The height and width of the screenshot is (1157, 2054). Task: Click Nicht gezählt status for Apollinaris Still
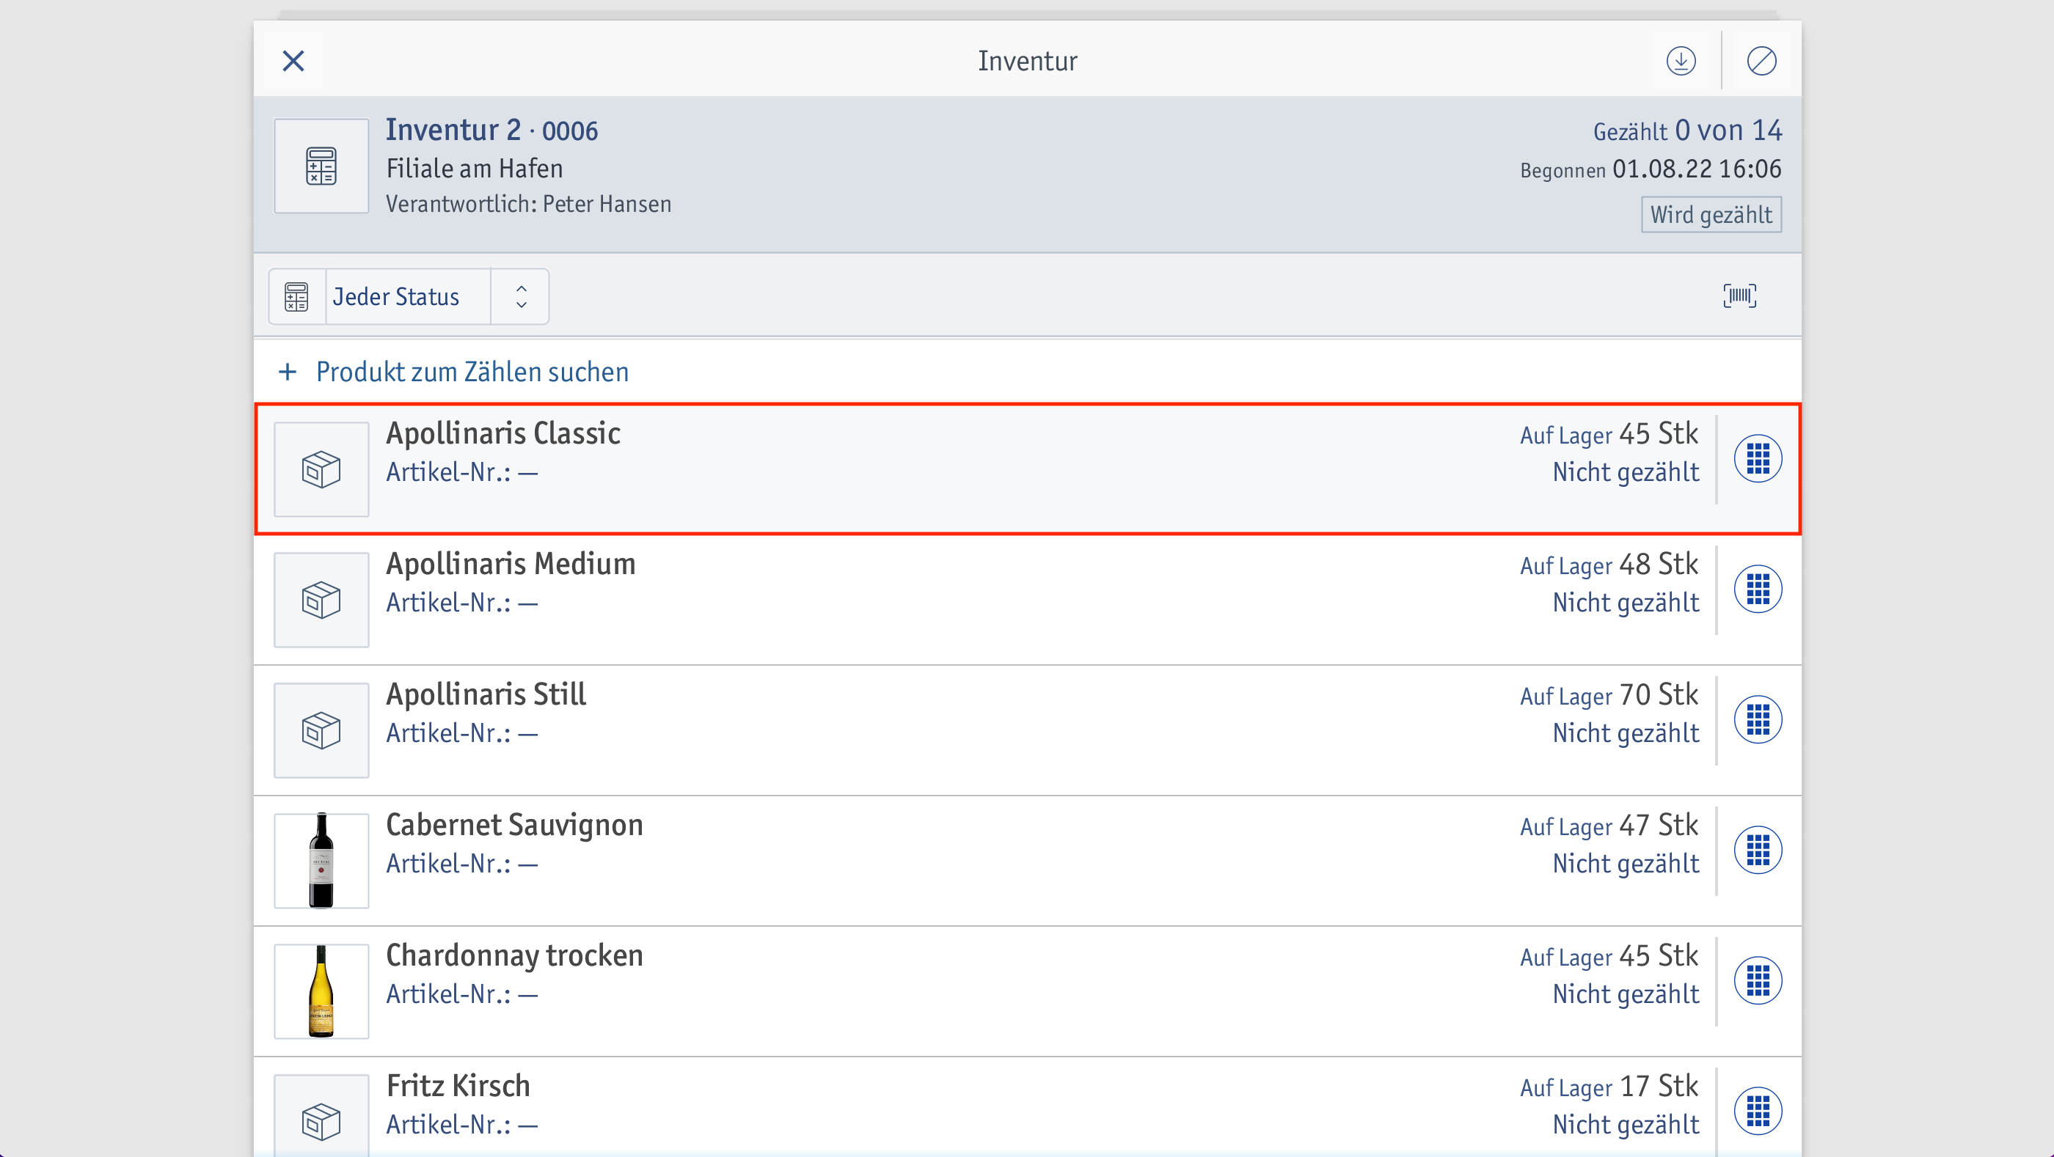coord(1626,734)
